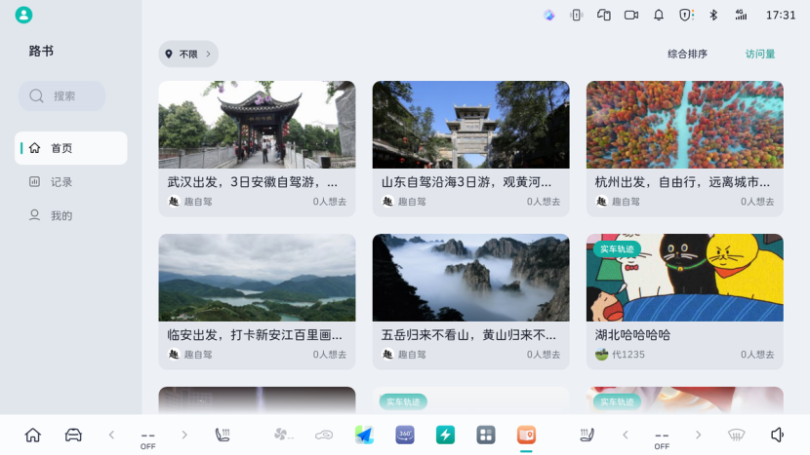Viewport: 810px width, 455px height.
Task: Open the vehicle settings car icon
Action: pos(73,435)
